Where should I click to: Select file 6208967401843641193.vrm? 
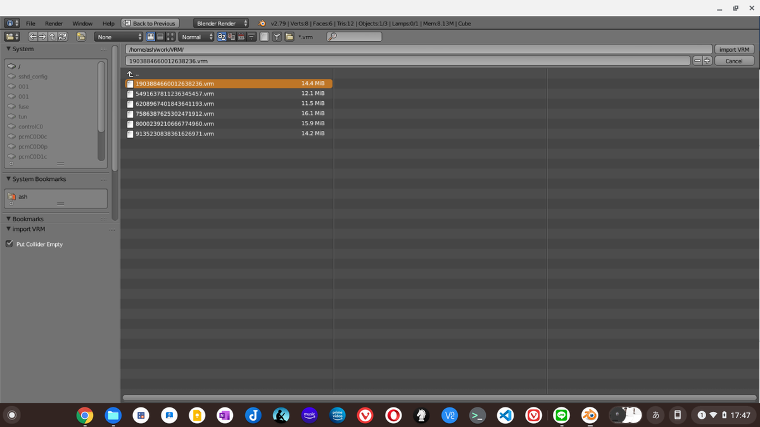click(229, 103)
